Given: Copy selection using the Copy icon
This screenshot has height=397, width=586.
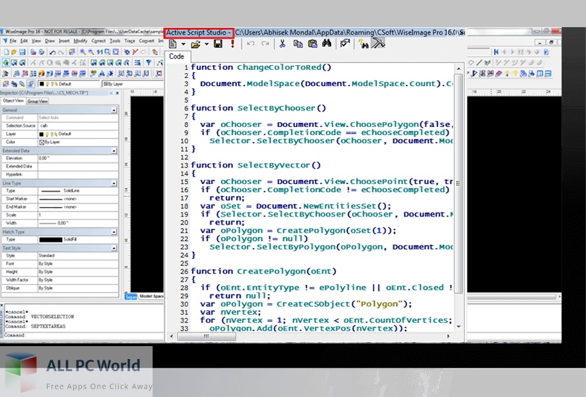Looking at the screenshot, I should tap(298, 44).
